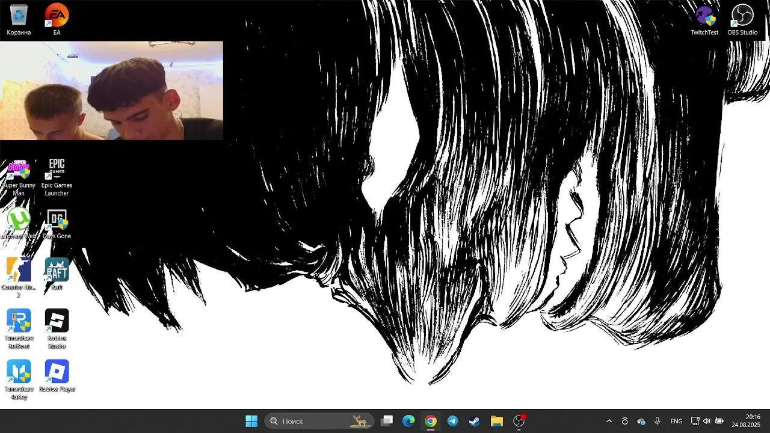Open the volume speaker tray icon
Image resolution: width=770 pixels, height=433 pixels.
click(x=706, y=421)
